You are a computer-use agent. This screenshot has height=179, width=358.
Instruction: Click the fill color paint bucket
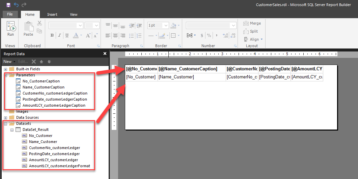173,25
